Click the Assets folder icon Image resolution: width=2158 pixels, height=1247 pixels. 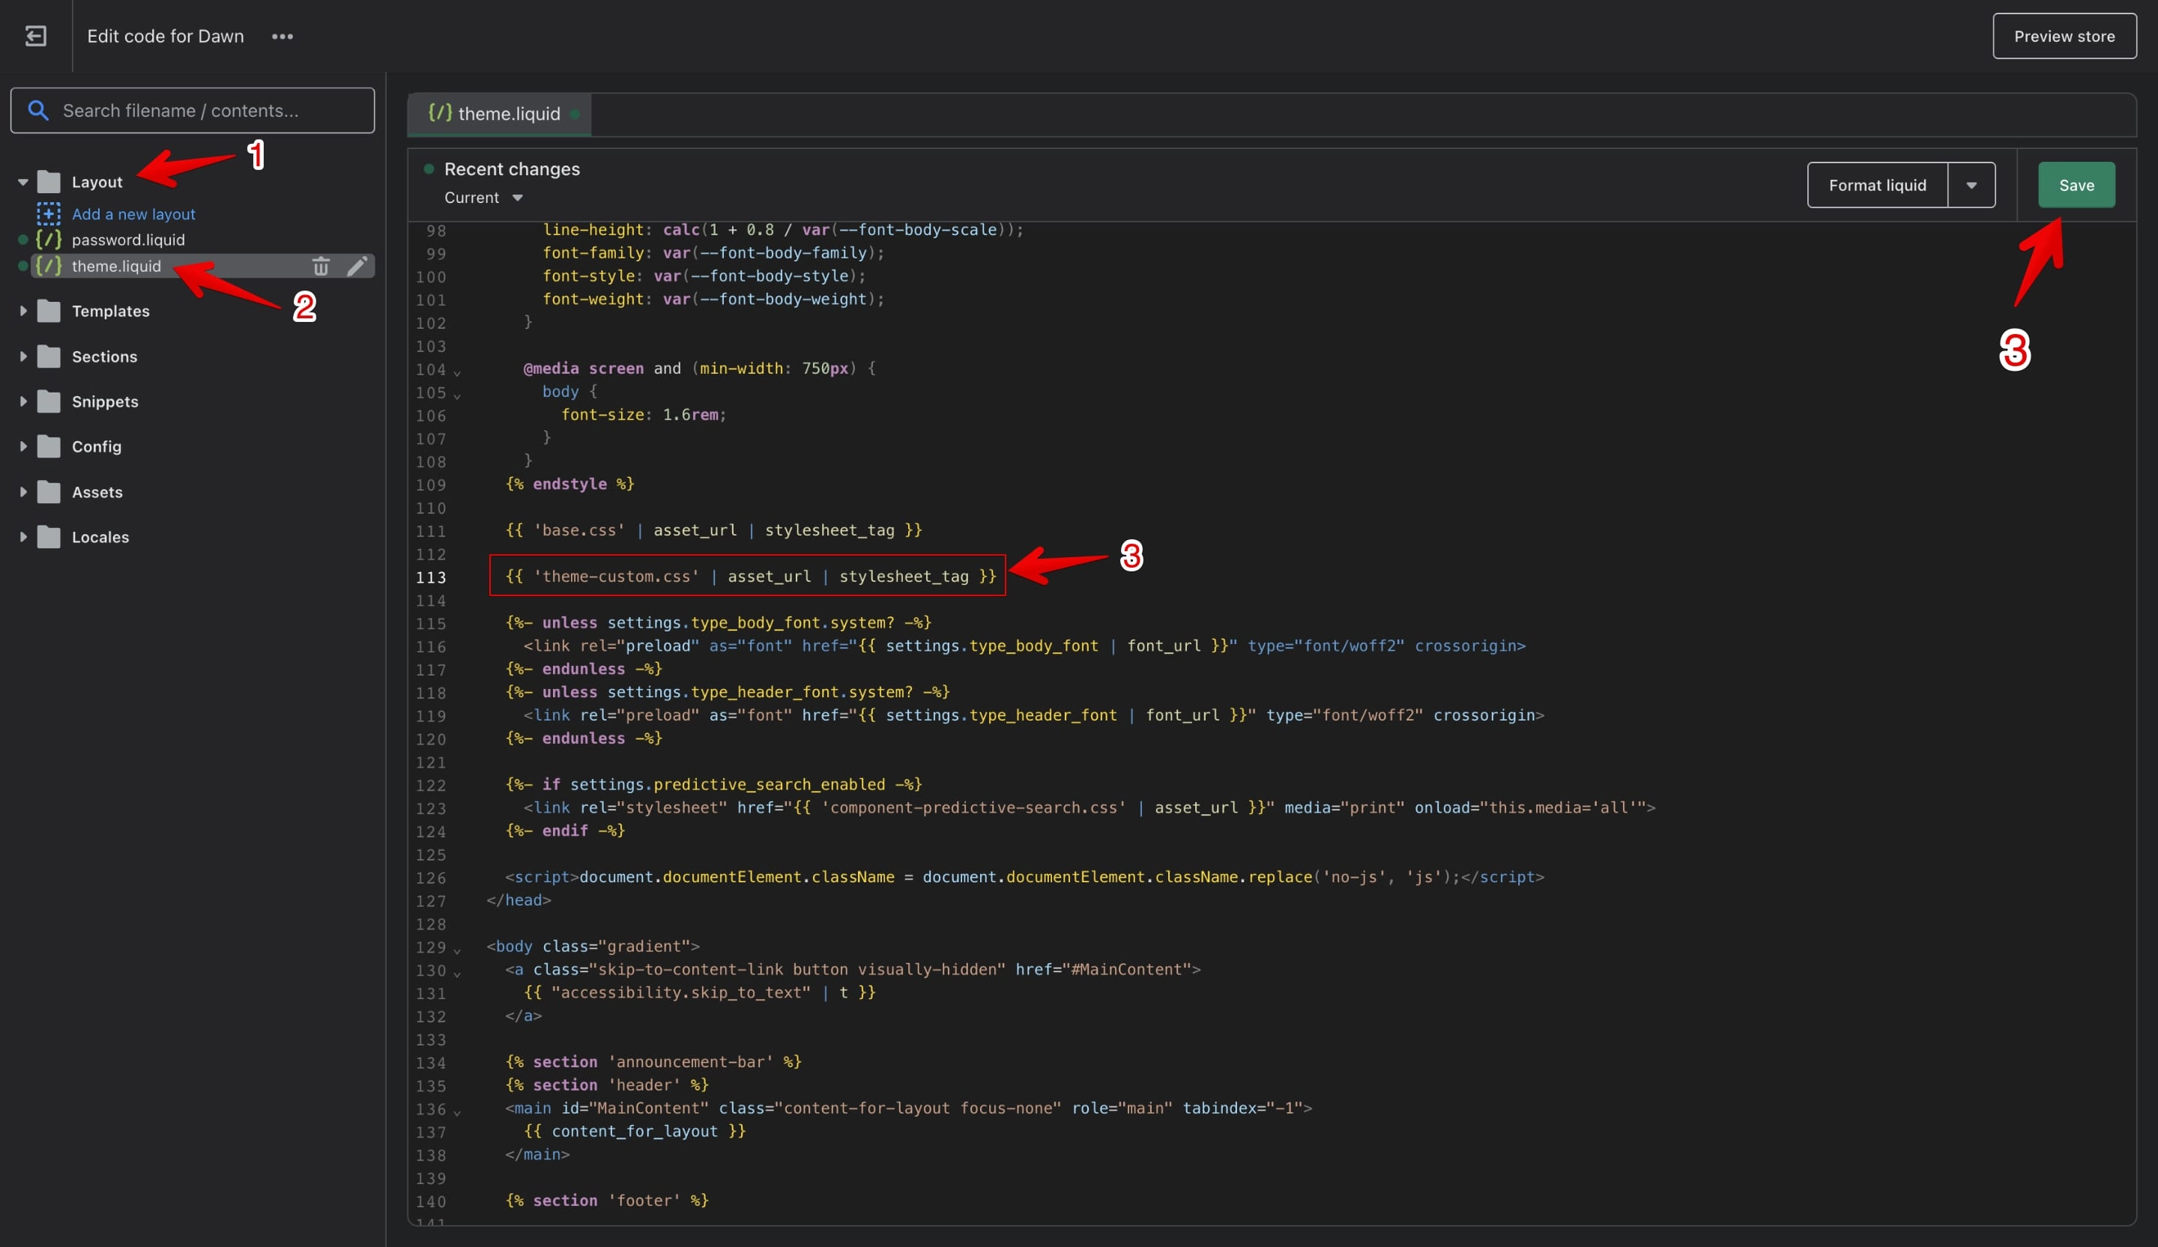[49, 491]
